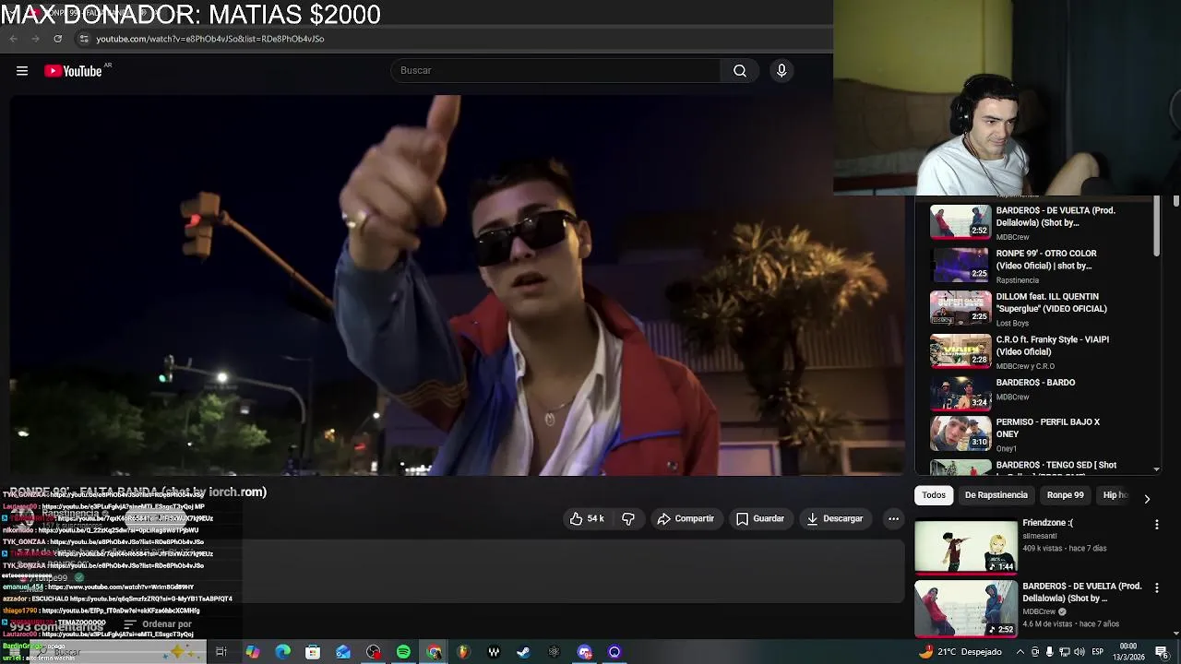Open OBS Studio from taskbar
The width and height of the screenshot is (1181, 664).
[373, 652]
